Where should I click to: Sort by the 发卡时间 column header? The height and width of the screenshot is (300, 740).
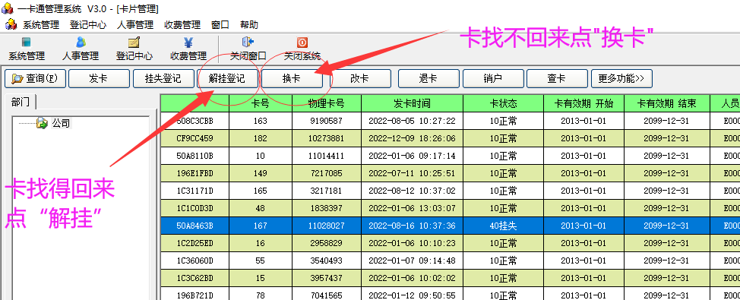(x=412, y=103)
